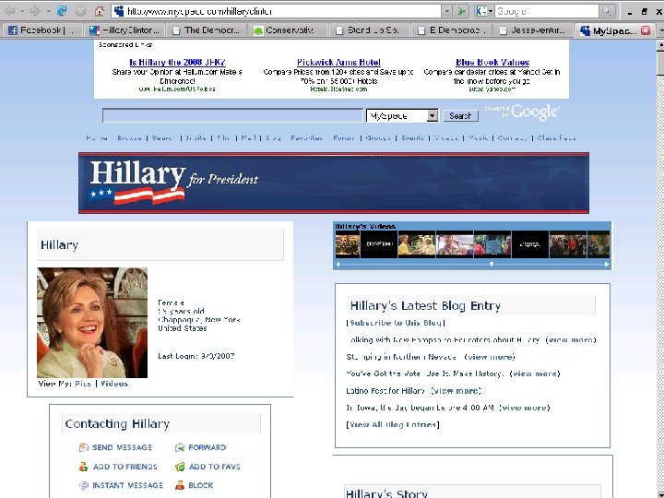Switch to The Democr... tab
This screenshot has height=498, width=664.
(207, 30)
